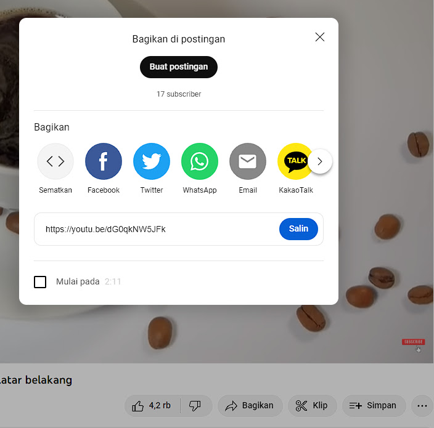
Task: Share via the KakaoTalk icon
Action: coord(295,161)
